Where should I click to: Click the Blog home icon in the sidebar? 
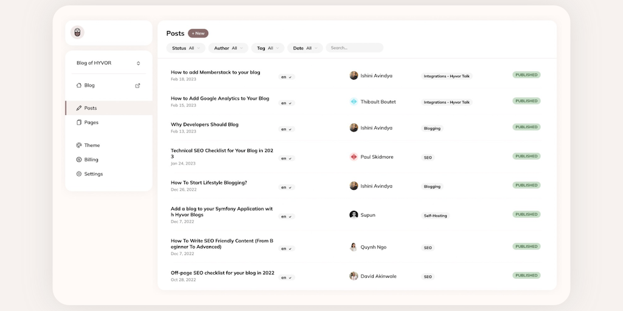pyautogui.click(x=78, y=85)
